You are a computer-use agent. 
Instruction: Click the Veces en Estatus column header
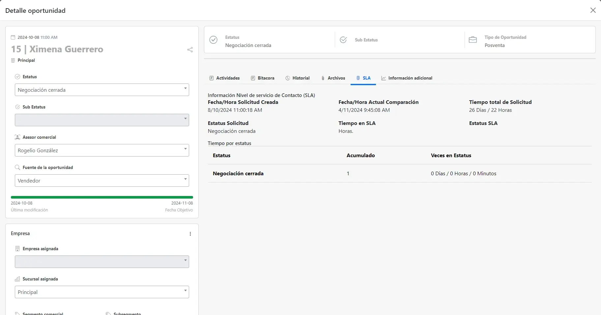click(x=451, y=156)
